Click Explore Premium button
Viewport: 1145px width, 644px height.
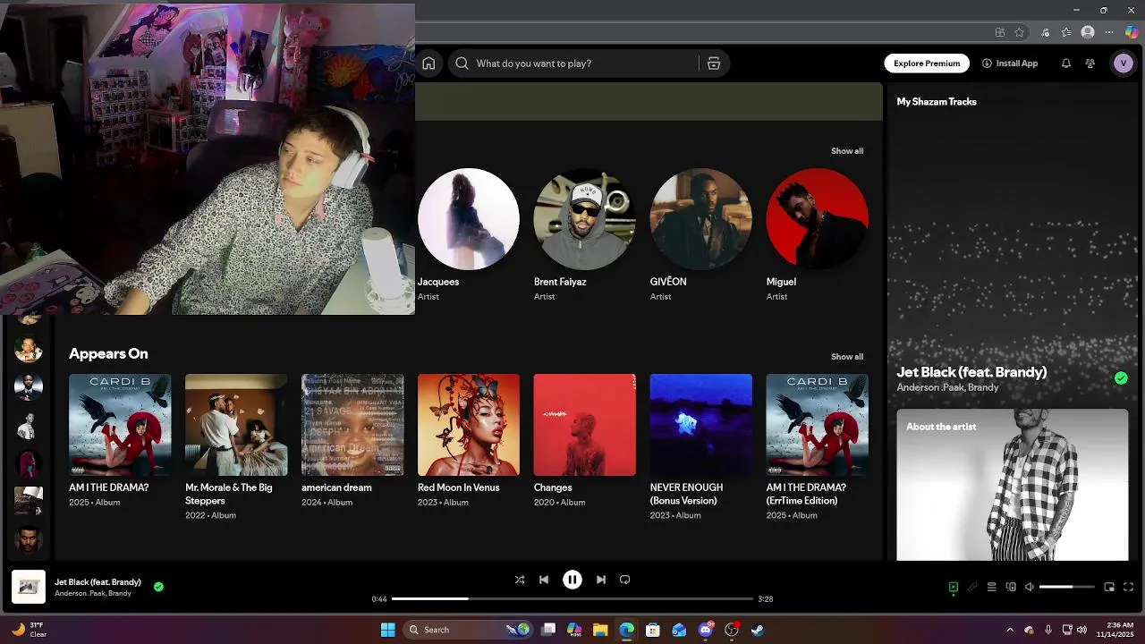(x=927, y=64)
